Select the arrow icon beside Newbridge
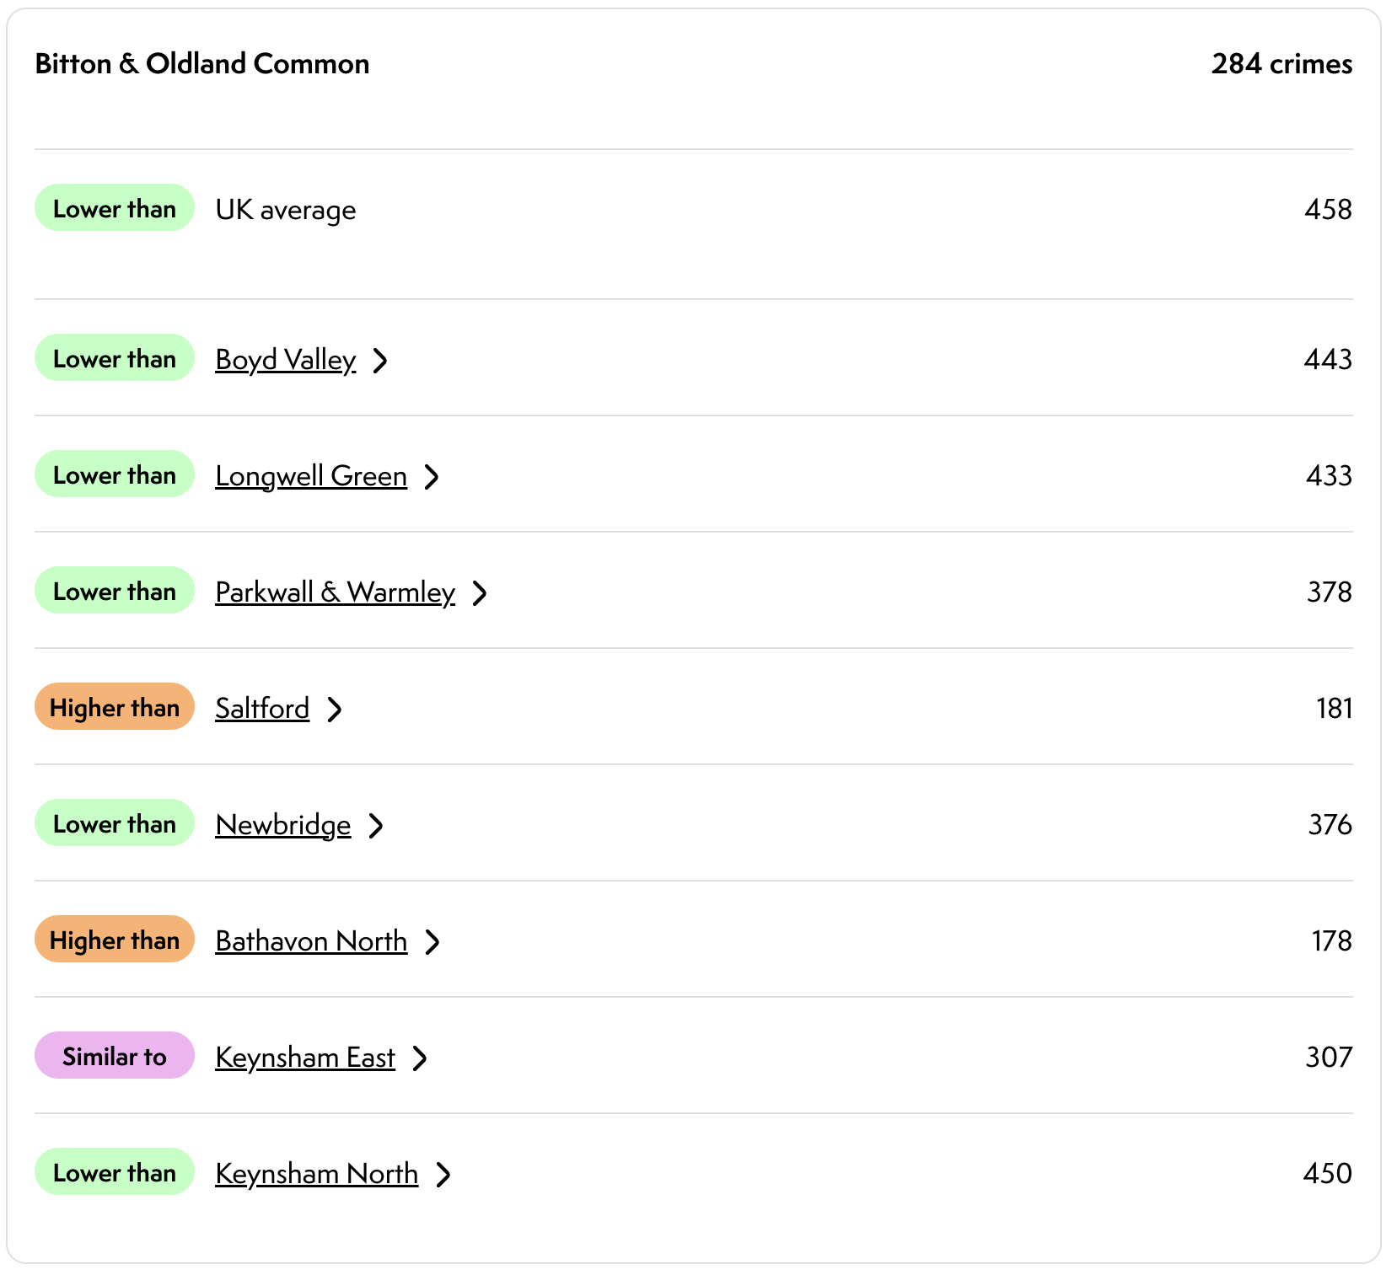The height and width of the screenshot is (1275, 1397). point(376,826)
